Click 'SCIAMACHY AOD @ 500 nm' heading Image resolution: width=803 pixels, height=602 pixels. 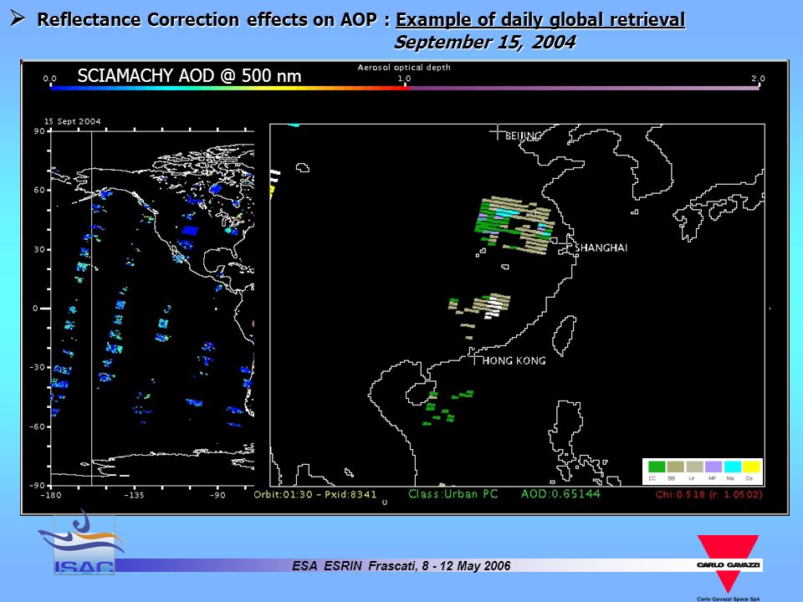coord(189,76)
